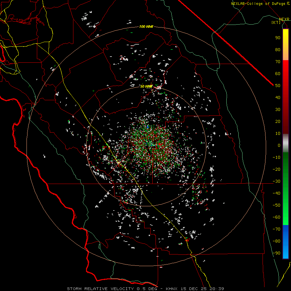Click the 60 value on velocity scale
Screen dimensions: 291x291
pyautogui.click(x=278, y=73)
